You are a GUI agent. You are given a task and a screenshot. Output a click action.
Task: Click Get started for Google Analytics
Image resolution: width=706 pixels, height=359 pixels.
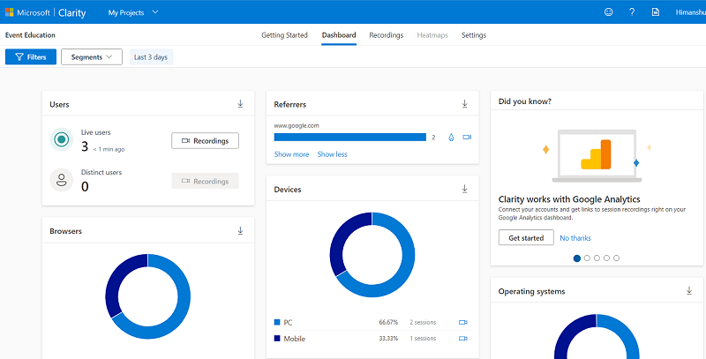(526, 237)
